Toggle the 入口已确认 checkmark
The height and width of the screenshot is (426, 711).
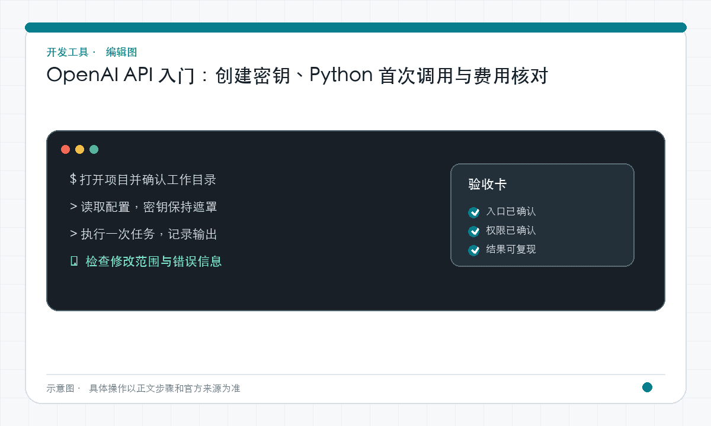point(474,212)
